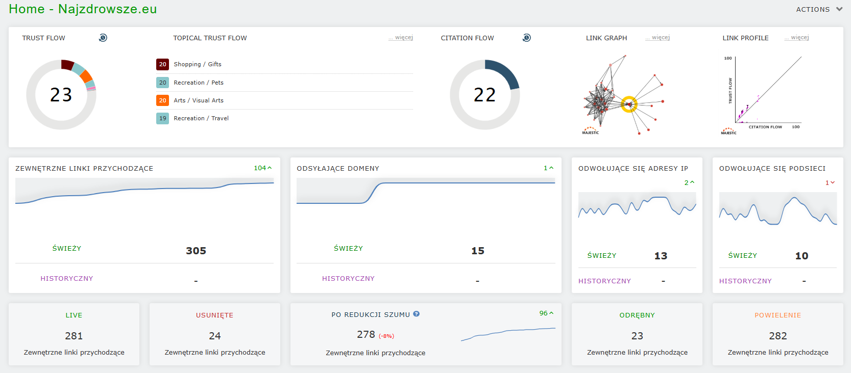Open więcej link for Topical Trust Flow
851x373 pixels.
(401, 38)
